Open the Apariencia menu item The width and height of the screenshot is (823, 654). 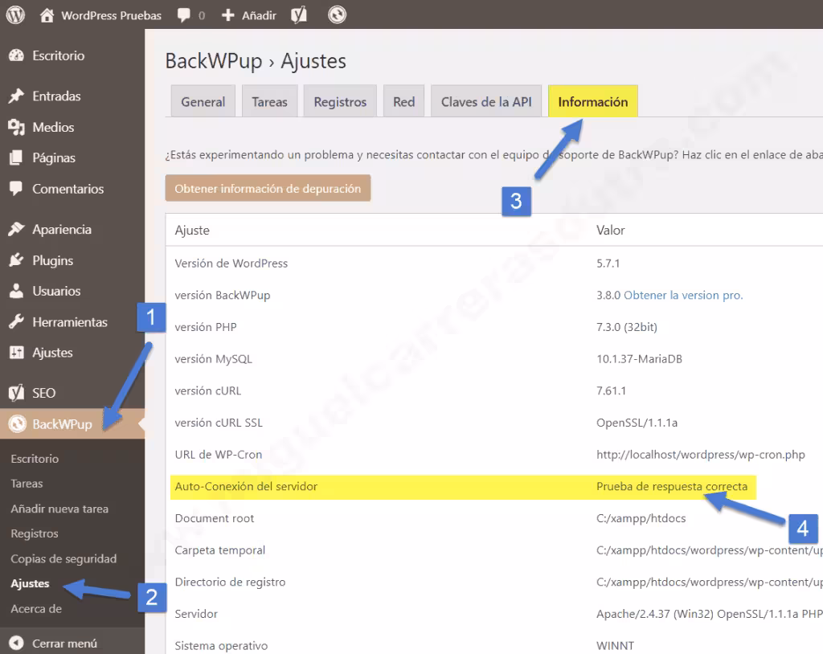tap(62, 229)
